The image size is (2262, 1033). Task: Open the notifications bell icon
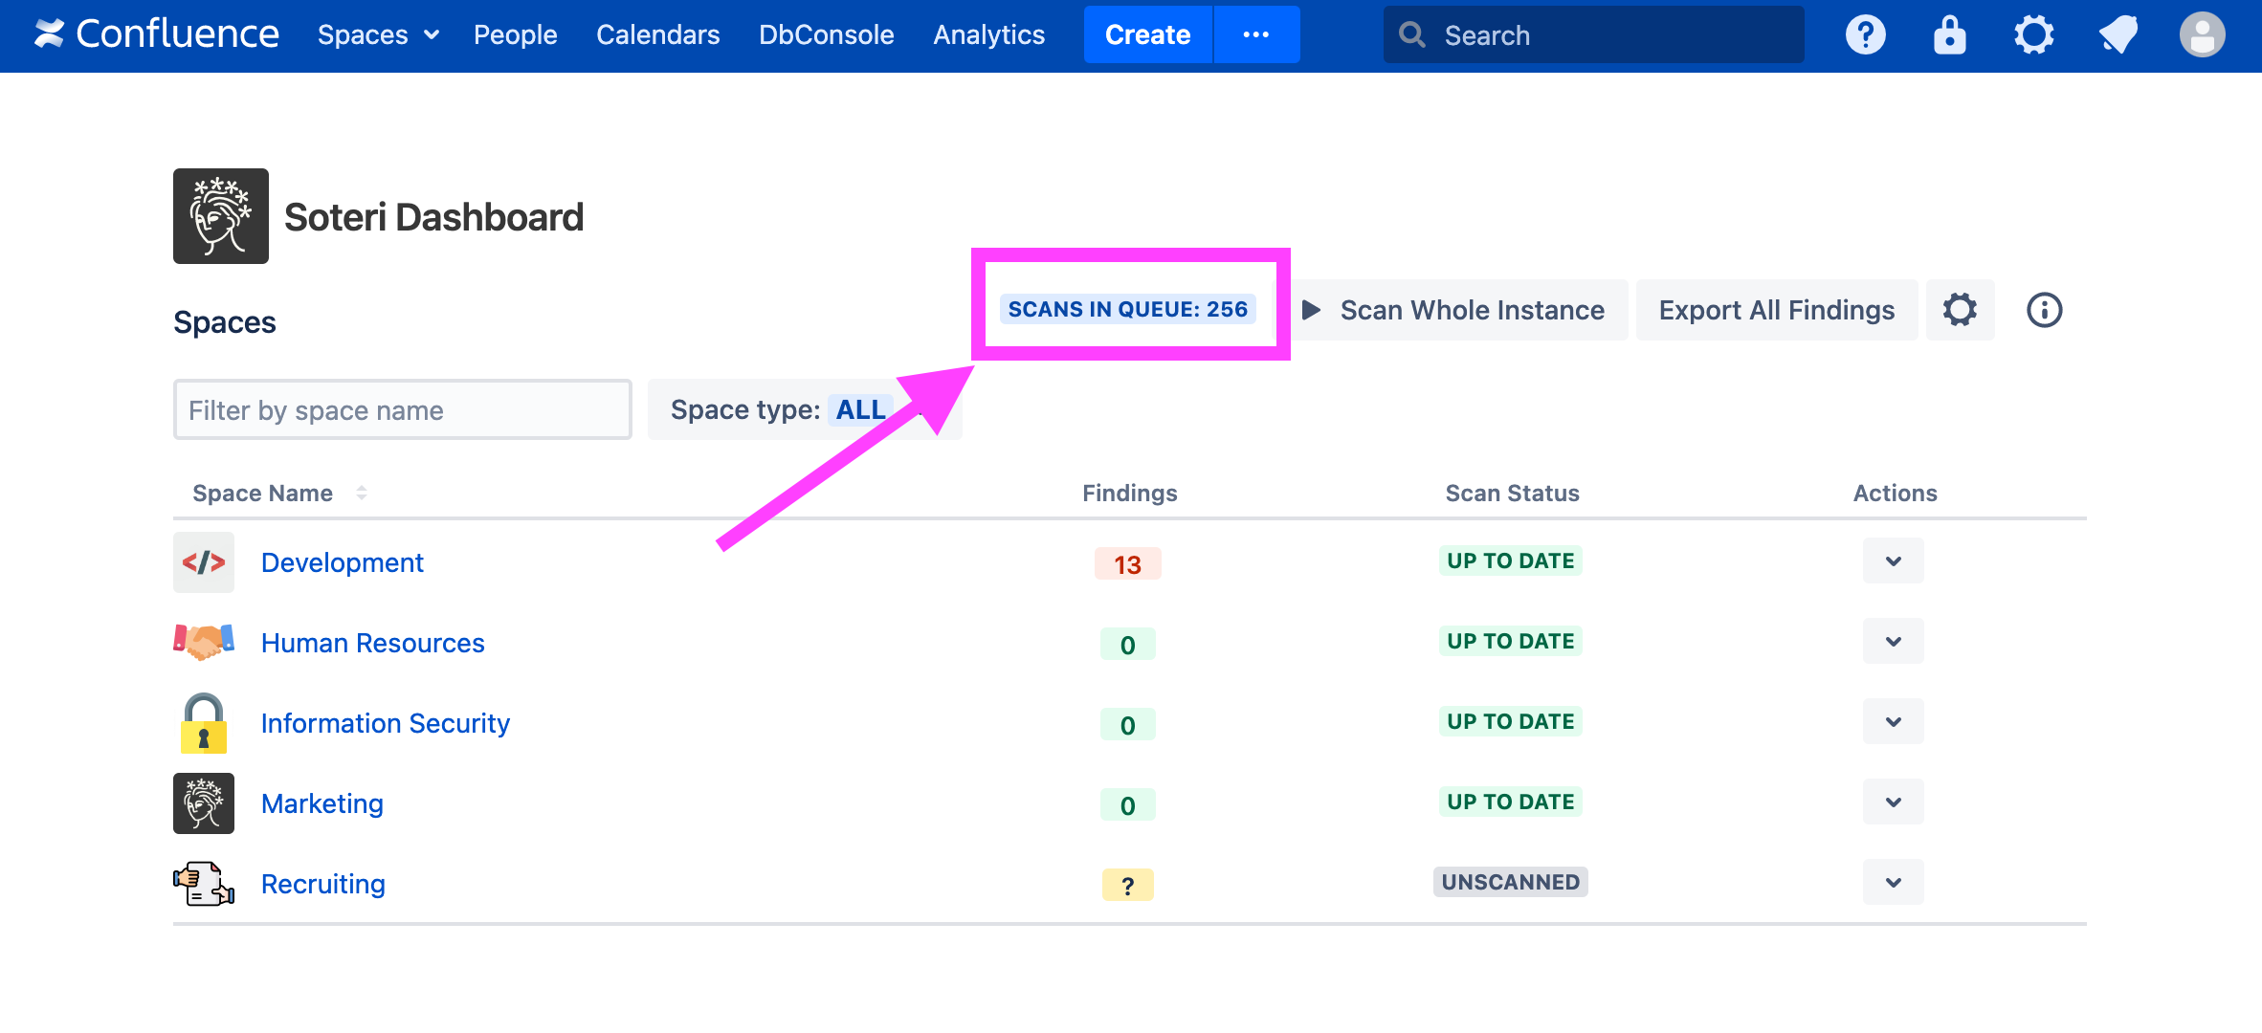(2118, 35)
